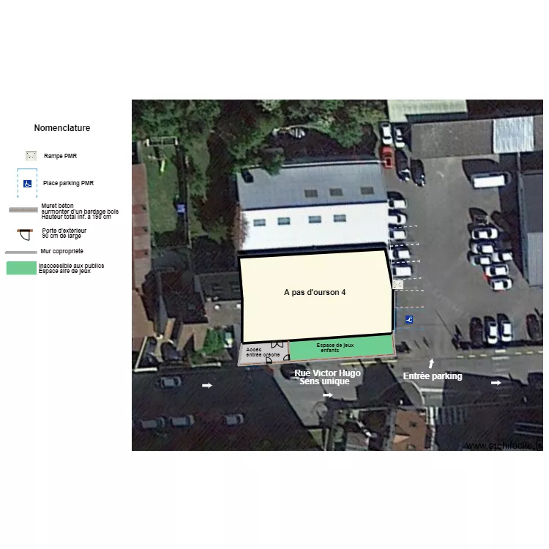Open the www.archifacile.fr watermark link
This screenshot has height=549, width=549.
coord(504,445)
